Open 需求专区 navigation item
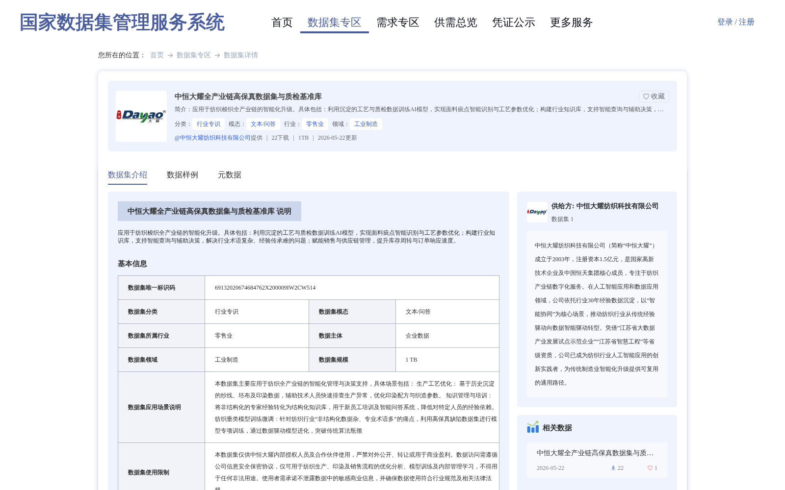The image size is (785, 490). coord(398,23)
